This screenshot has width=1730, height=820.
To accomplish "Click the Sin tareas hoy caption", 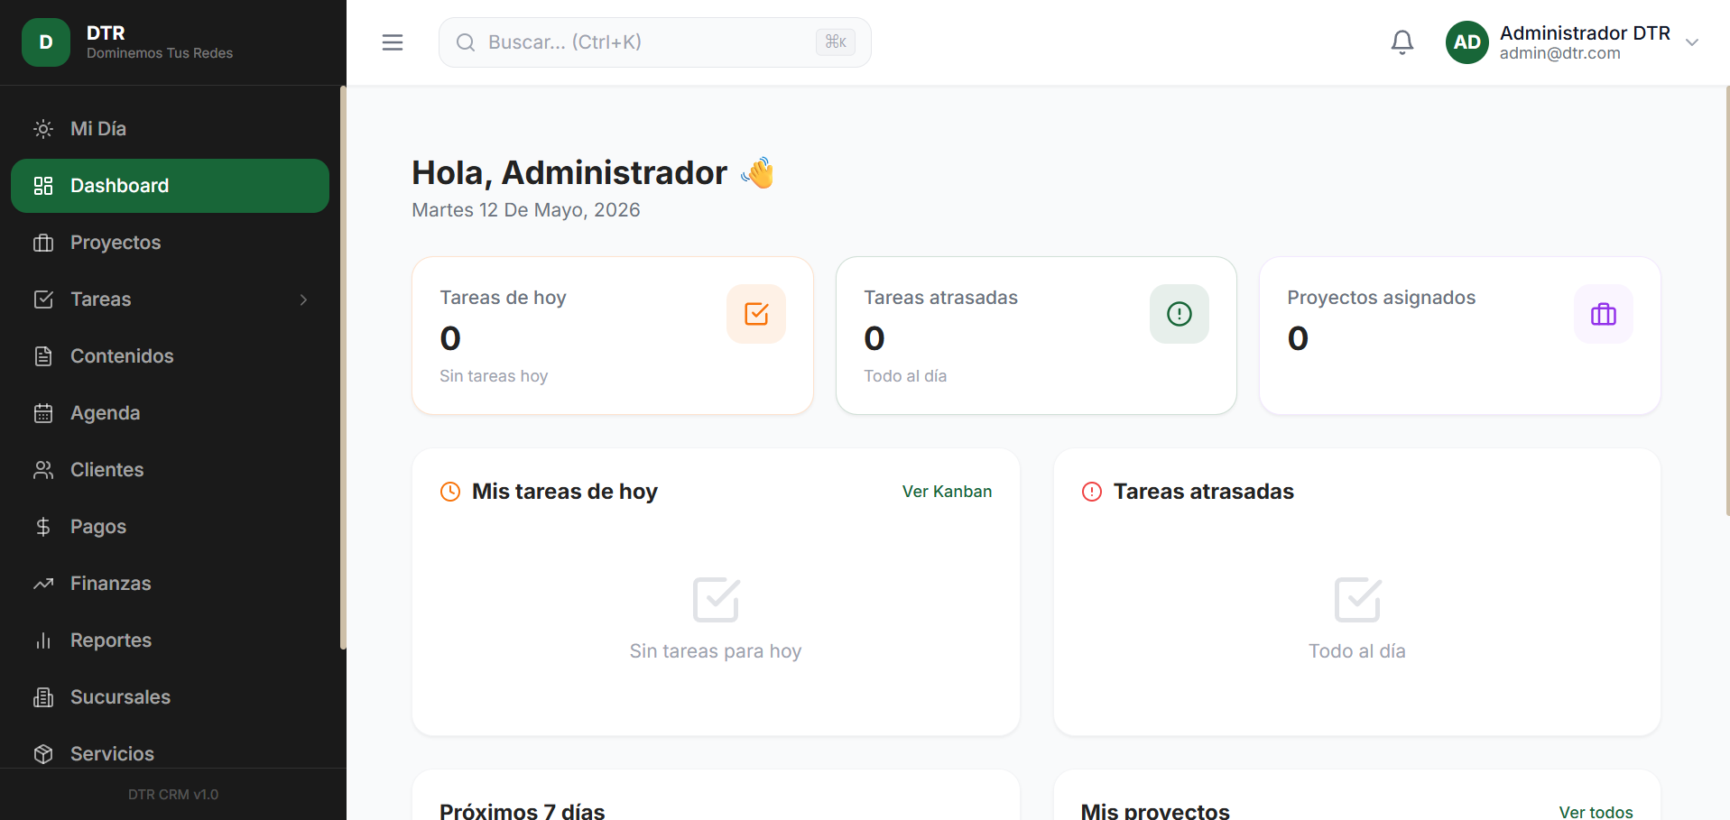I will (494, 376).
